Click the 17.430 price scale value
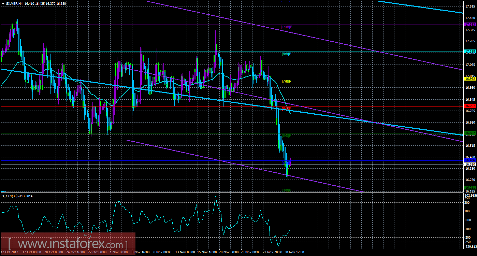The height and width of the screenshot is (256, 477). click(471, 18)
